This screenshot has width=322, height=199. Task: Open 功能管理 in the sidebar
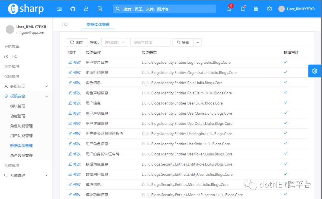tap(18, 116)
